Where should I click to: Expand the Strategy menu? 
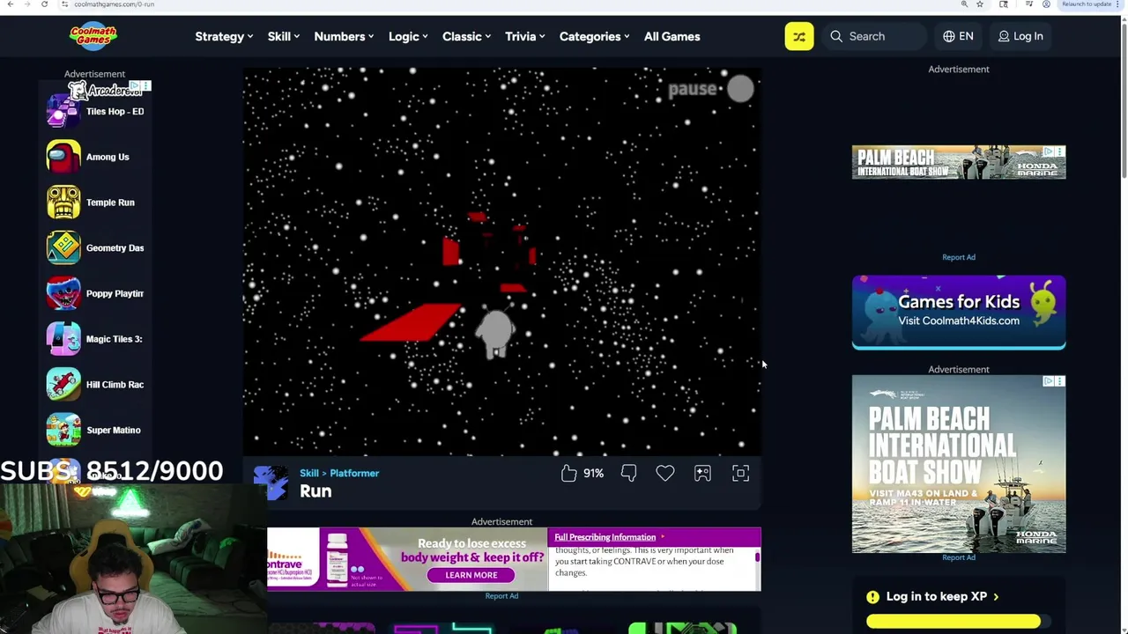pos(224,36)
